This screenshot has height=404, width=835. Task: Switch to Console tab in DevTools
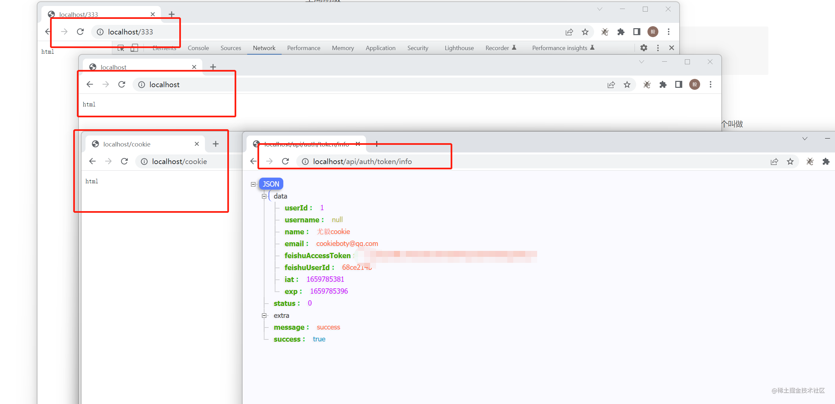[x=198, y=48]
